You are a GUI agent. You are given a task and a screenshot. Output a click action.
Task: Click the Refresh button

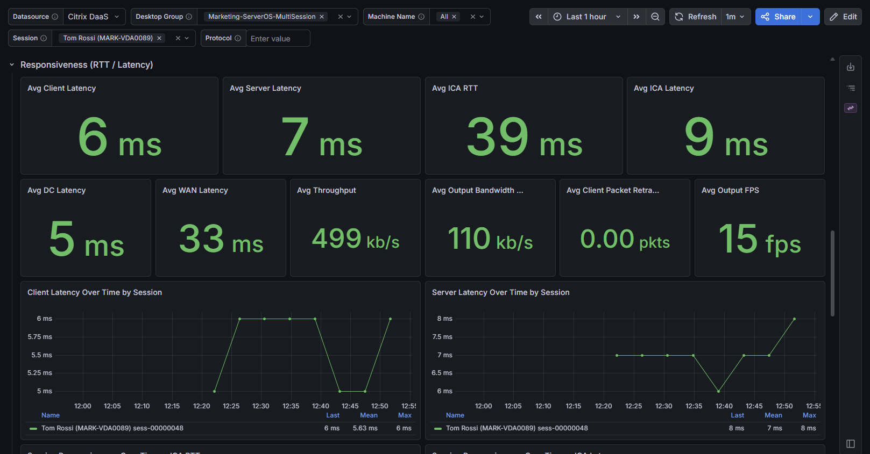696,17
